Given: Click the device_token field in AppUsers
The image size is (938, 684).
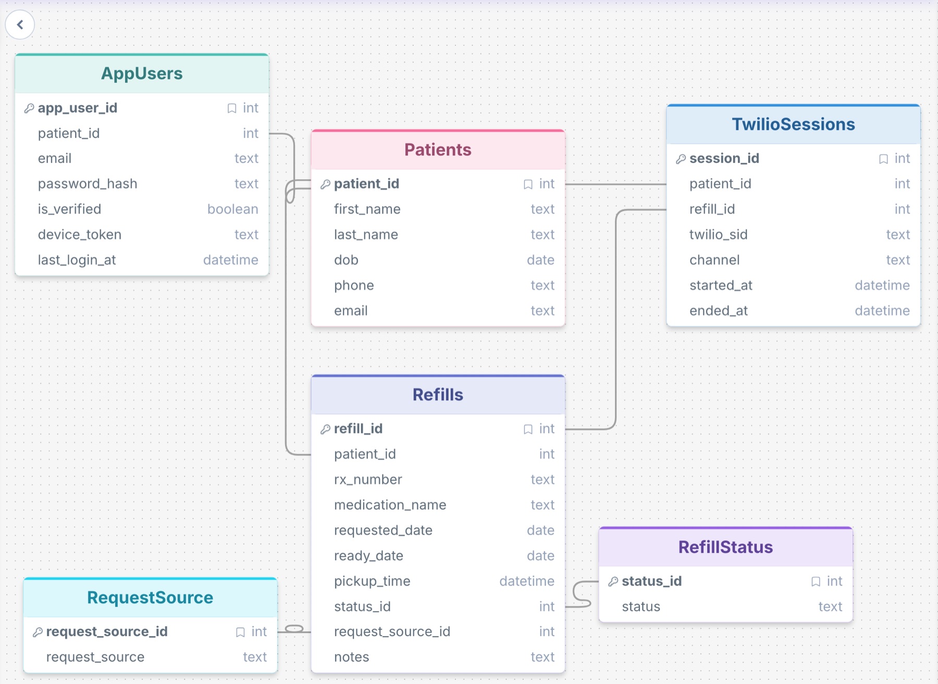Looking at the screenshot, I should (142, 235).
